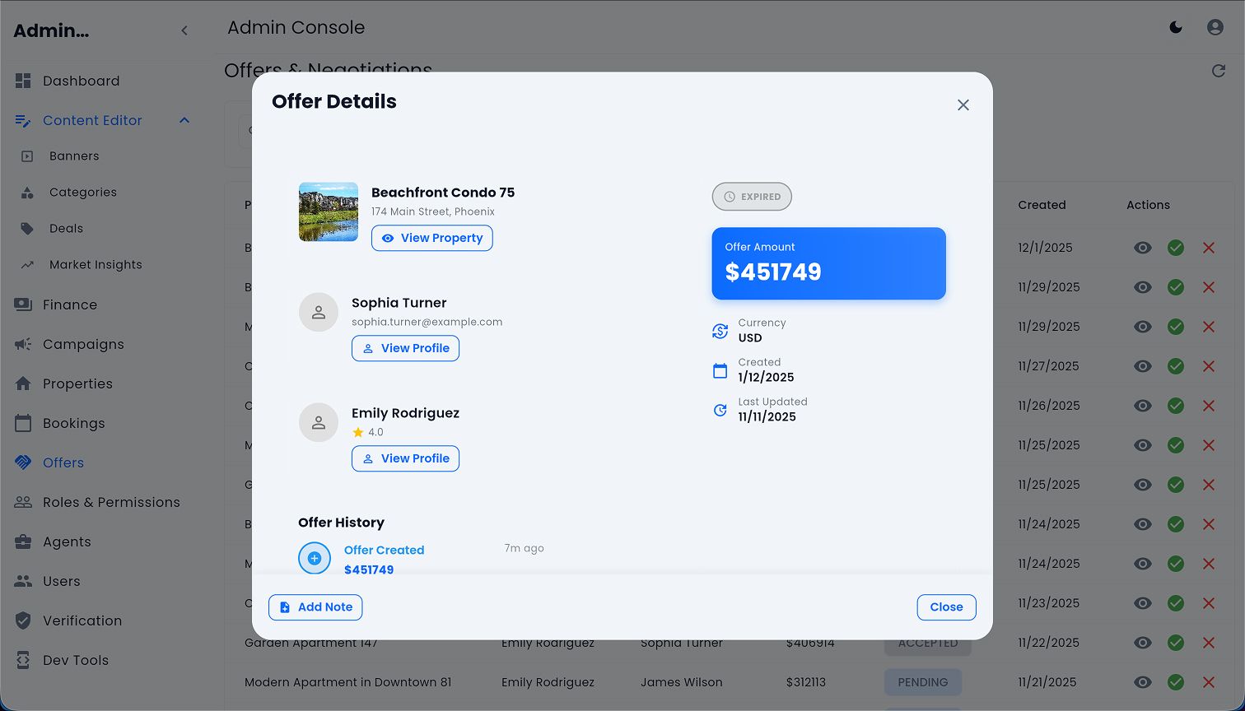The width and height of the screenshot is (1245, 711).
Task: Open Categories in the sidebar
Action: [83, 193]
